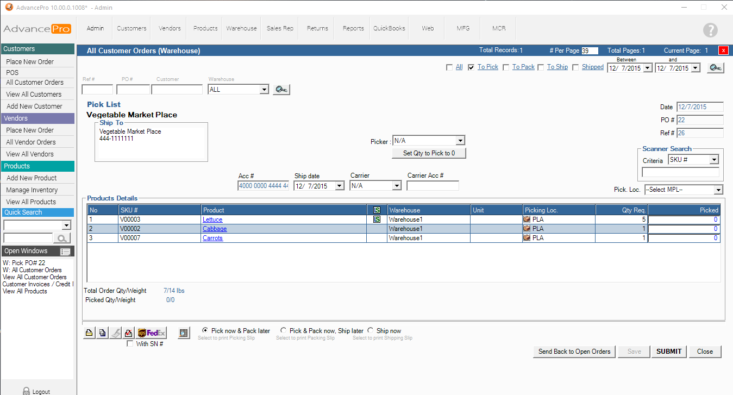Image resolution: width=733 pixels, height=395 pixels.
Task: Open the Lettuce product link
Action: click(212, 220)
